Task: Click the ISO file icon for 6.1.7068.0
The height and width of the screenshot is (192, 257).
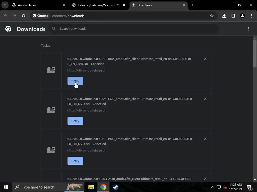Action: pos(51,110)
